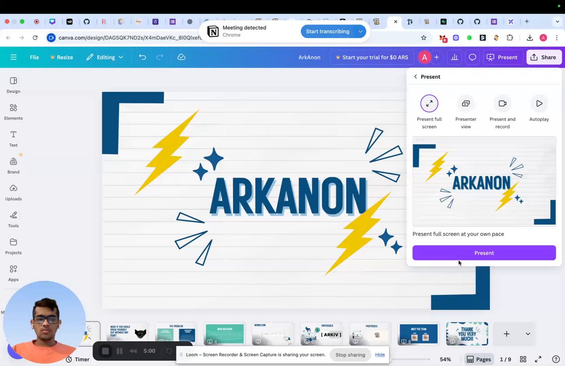Viewport: 565px width, 366px height.
Task: Click the 1 / 9 page indicator
Action: pos(505,359)
